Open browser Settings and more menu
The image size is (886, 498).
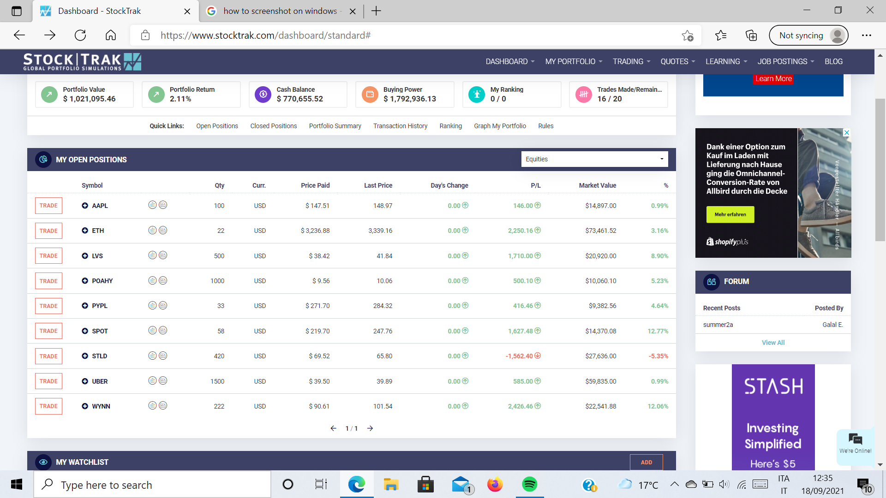click(x=867, y=36)
